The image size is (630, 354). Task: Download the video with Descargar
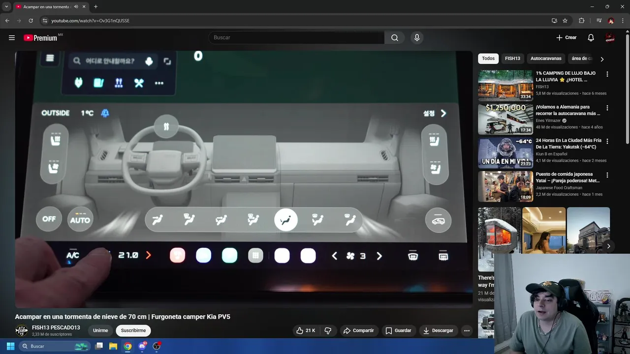(438, 330)
